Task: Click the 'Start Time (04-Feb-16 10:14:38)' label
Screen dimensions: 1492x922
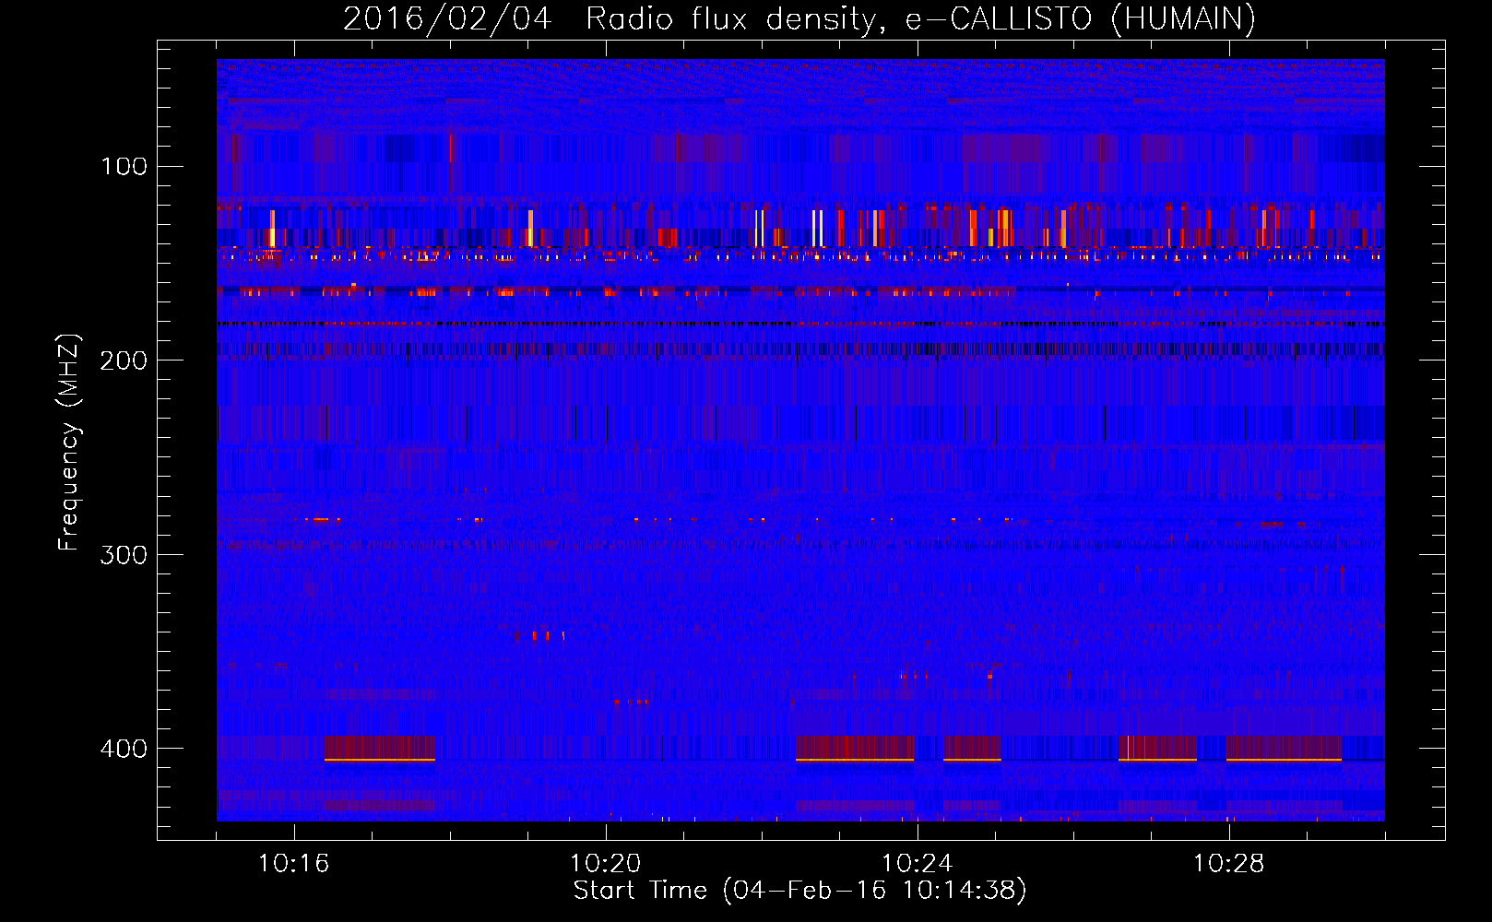Action: click(799, 891)
